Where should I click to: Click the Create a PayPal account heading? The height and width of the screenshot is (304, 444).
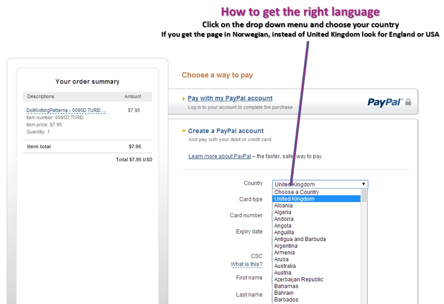[226, 131]
